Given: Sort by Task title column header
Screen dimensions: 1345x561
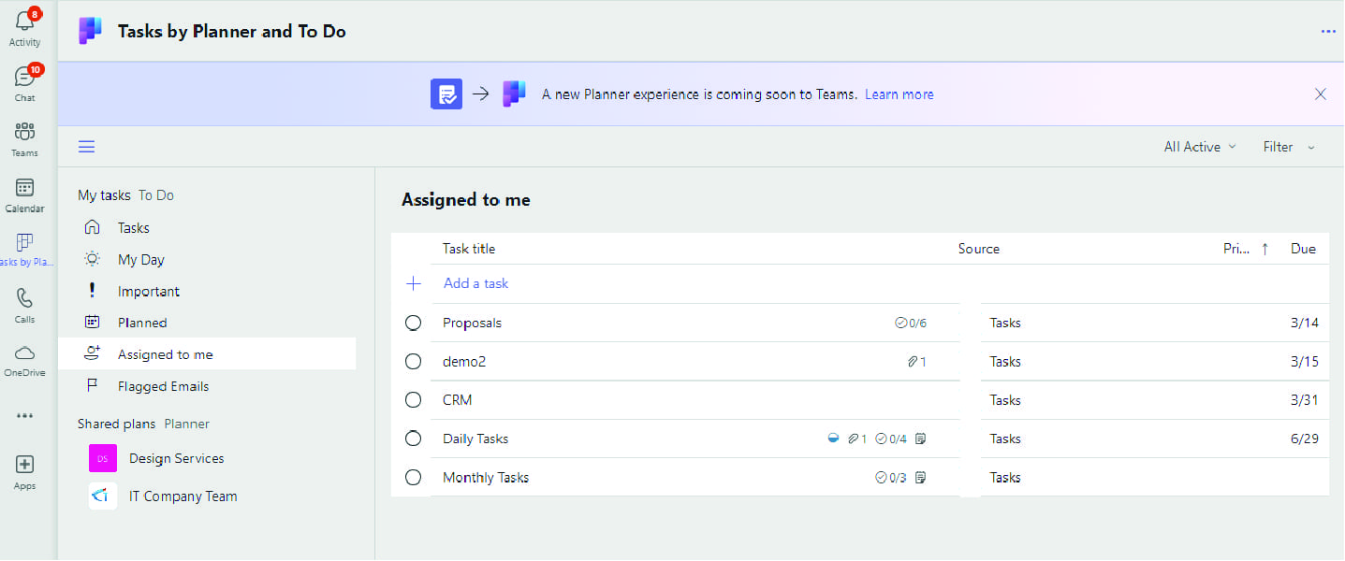Looking at the screenshot, I should (x=469, y=249).
